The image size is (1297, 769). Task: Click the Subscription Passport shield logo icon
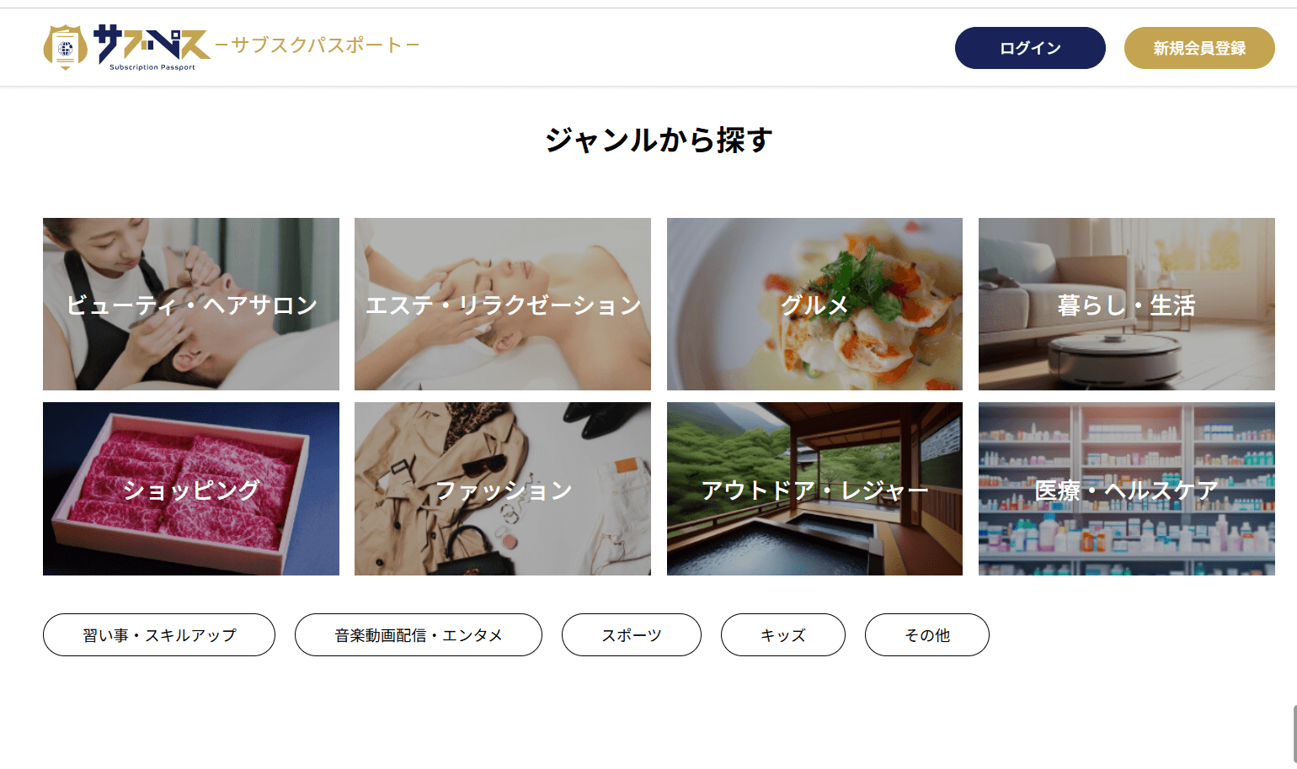point(66,47)
